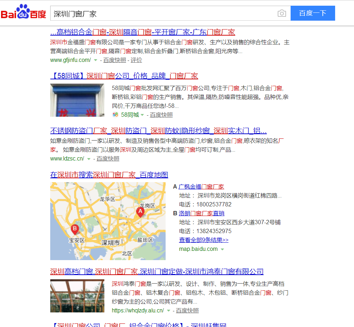354x327 pixels.
Task: Click the Baidu logo
Action: [24, 12]
